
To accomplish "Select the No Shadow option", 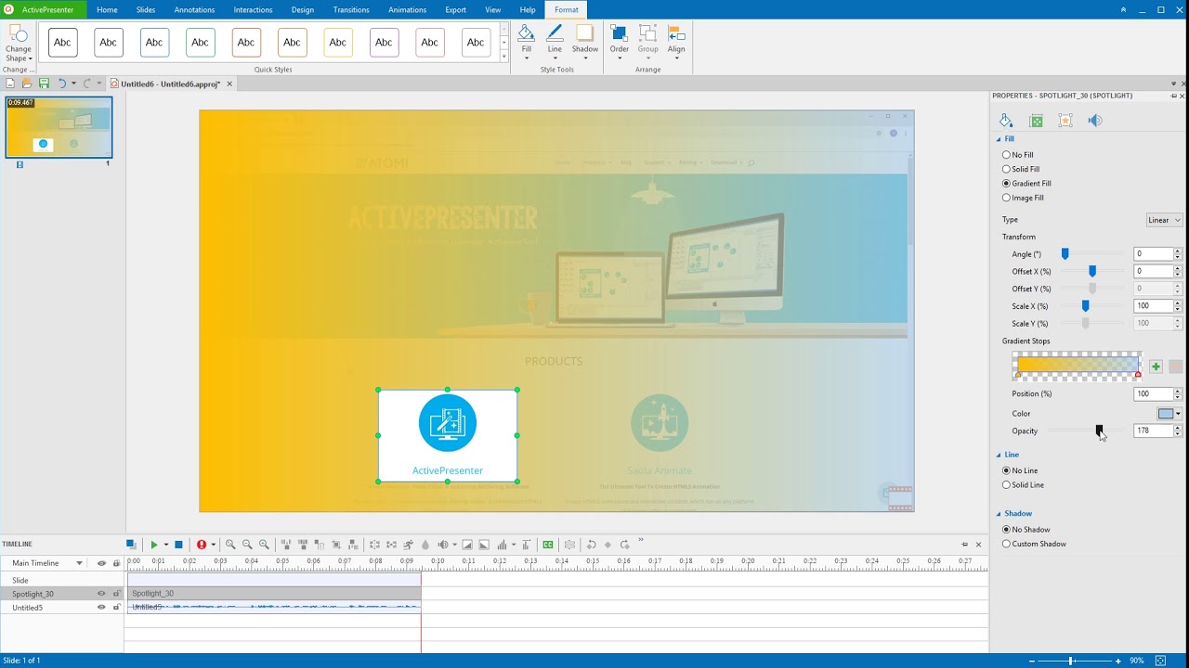I will 1026,529.
